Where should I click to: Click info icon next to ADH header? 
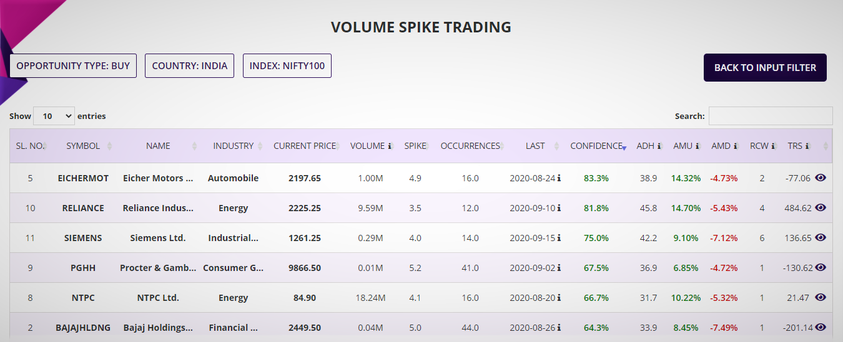coord(659,146)
